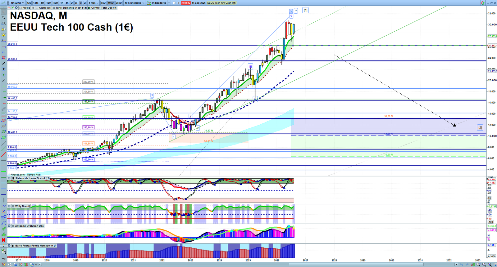Select the alert bell tool with cross
Screen dimensions: 497x267
tap(3, 29)
